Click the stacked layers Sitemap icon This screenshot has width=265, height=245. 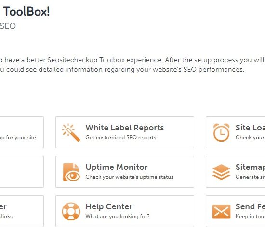[221, 172]
